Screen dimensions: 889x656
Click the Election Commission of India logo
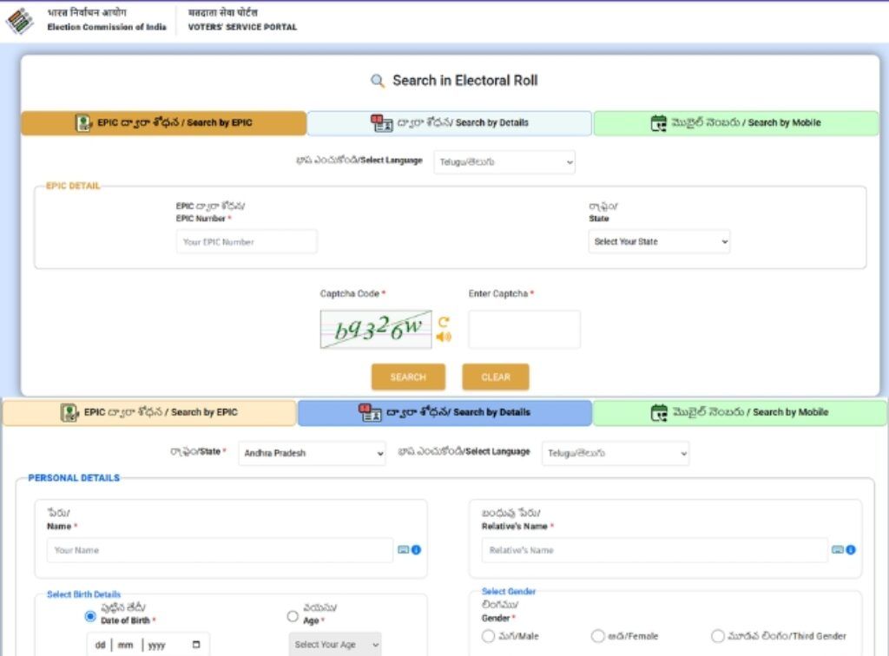(x=20, y=21)
